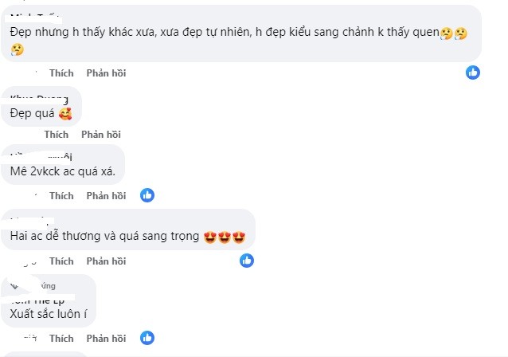
Task: Like the "Hai ac dễ thương" comment via Thích
Action: tap(61, 261)
